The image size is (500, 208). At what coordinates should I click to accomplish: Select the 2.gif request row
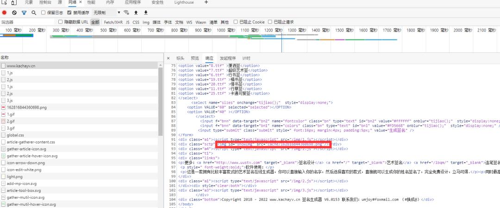point(79,122)
